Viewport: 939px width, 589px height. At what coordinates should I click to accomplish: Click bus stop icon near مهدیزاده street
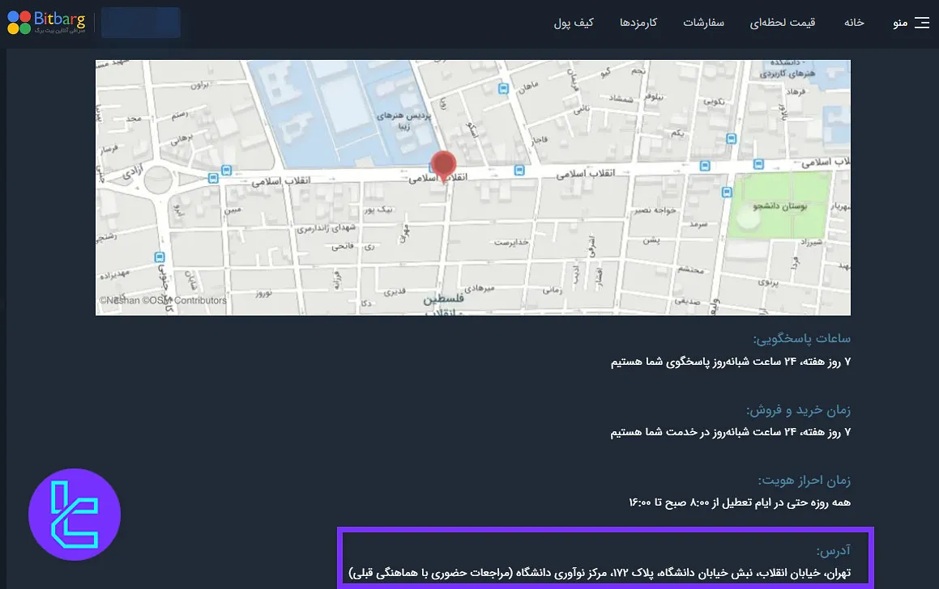click(x=159, y=257)
